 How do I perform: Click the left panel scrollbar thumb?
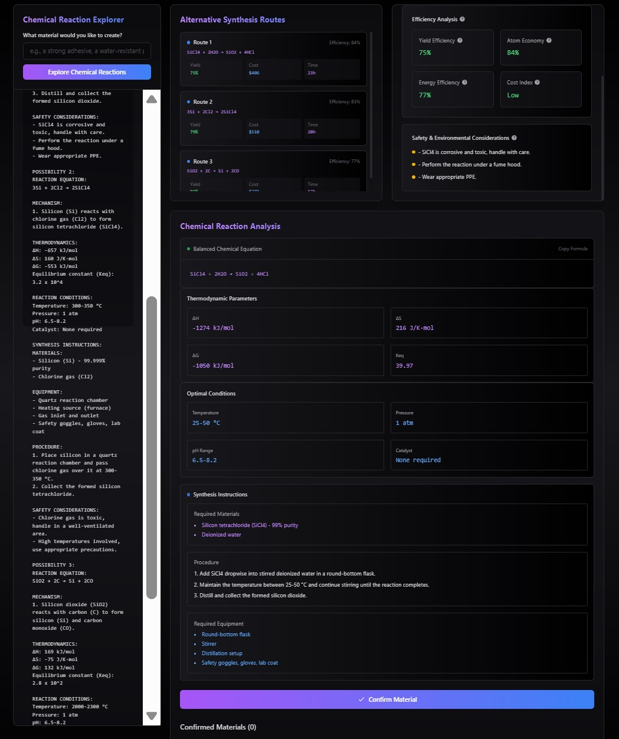152,447
